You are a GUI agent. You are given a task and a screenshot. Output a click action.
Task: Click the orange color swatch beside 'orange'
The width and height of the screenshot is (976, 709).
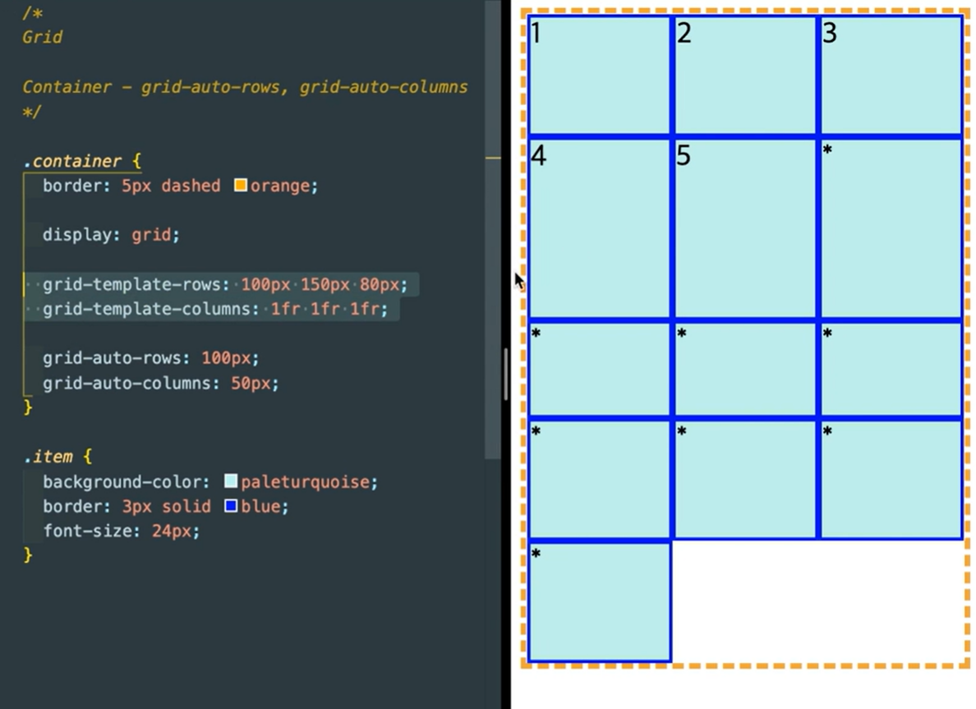tap(242, 186)
